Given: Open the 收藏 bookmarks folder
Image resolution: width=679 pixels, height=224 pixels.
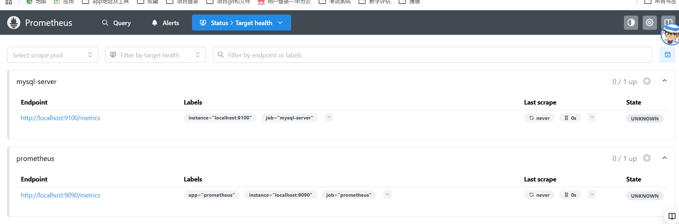Looking at the screenshot, I should [x=148, y=2].
